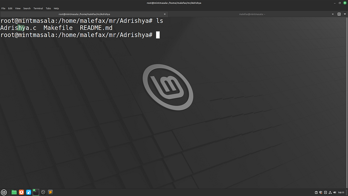The width and height of the screenshot is (348, 196).
Task: Open the Linux Mint start menu
Action: [4, 192]
